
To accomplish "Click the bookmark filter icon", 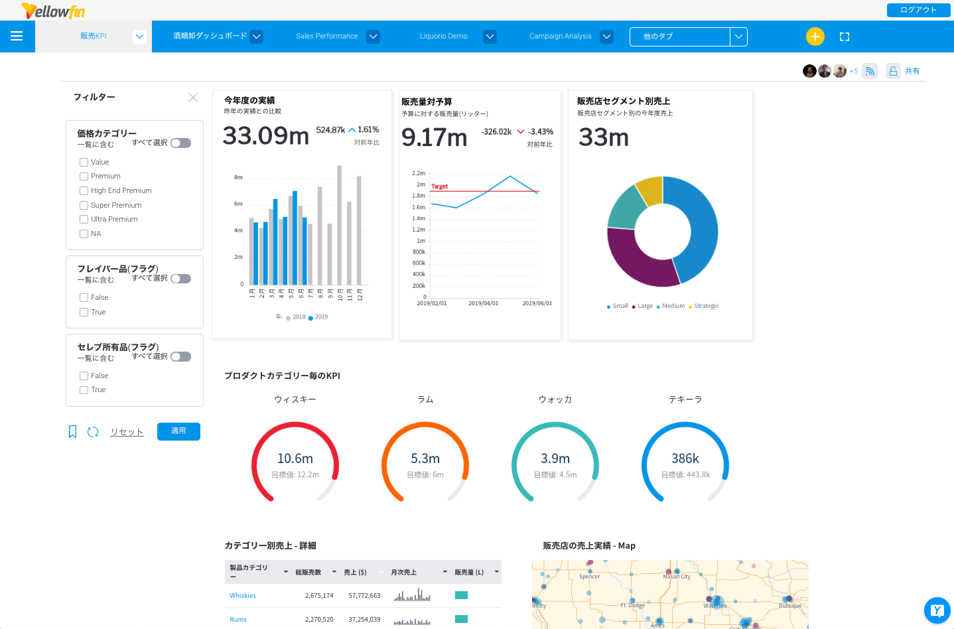I will tap(73, 432).
